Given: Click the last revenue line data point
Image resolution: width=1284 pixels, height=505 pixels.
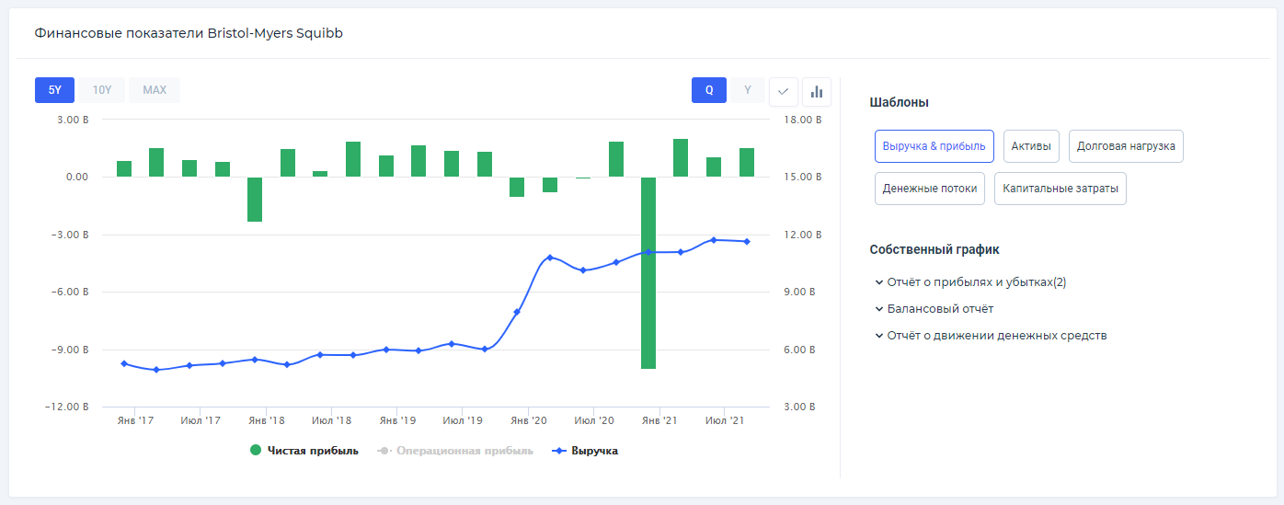Looking at the screenshot, I should (746, 242).
